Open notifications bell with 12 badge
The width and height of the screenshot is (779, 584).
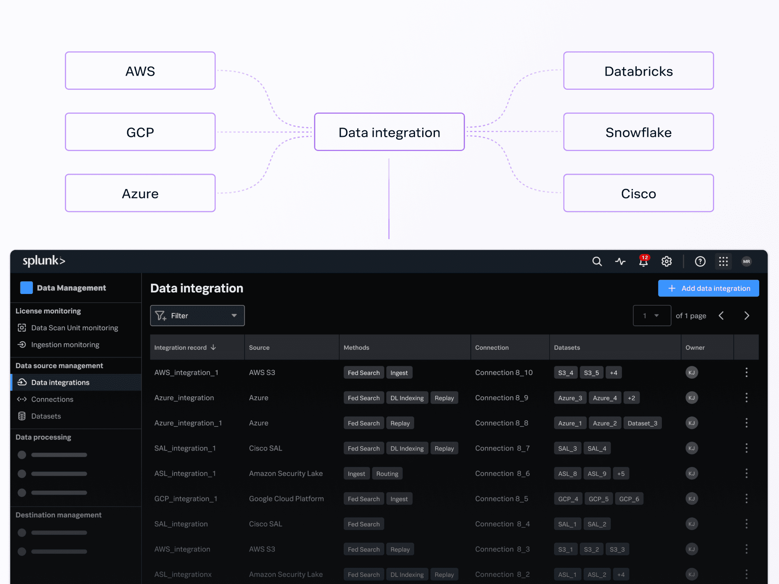click(643, 261)
